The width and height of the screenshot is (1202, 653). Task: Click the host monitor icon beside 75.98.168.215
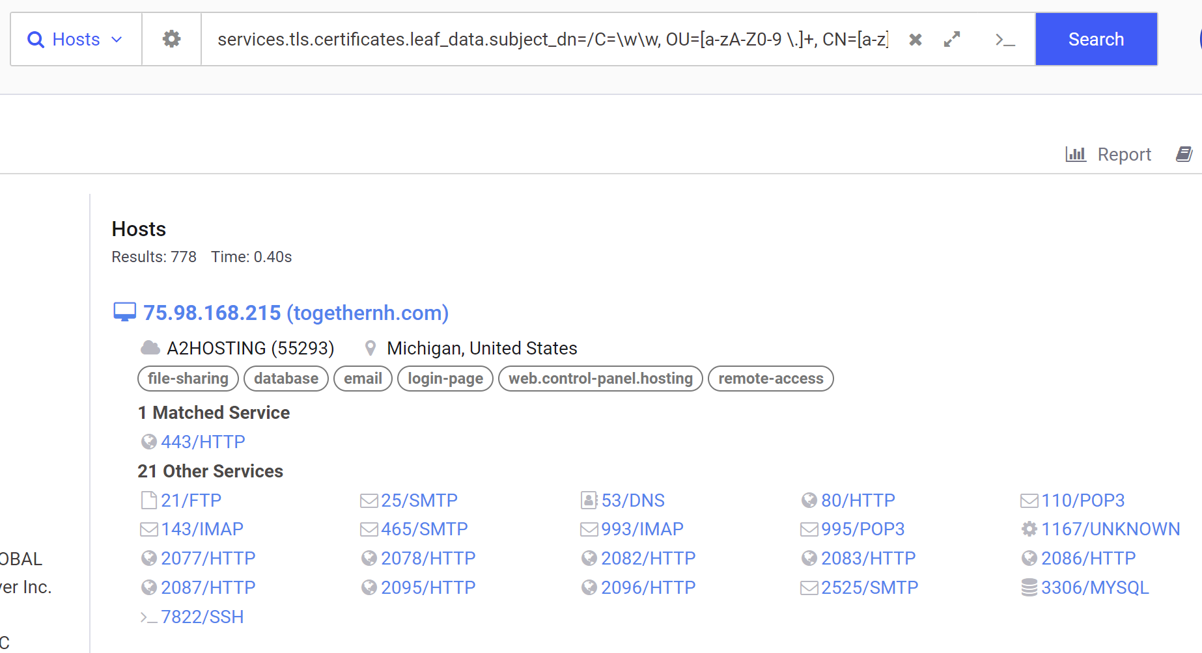tap(124, 312)
